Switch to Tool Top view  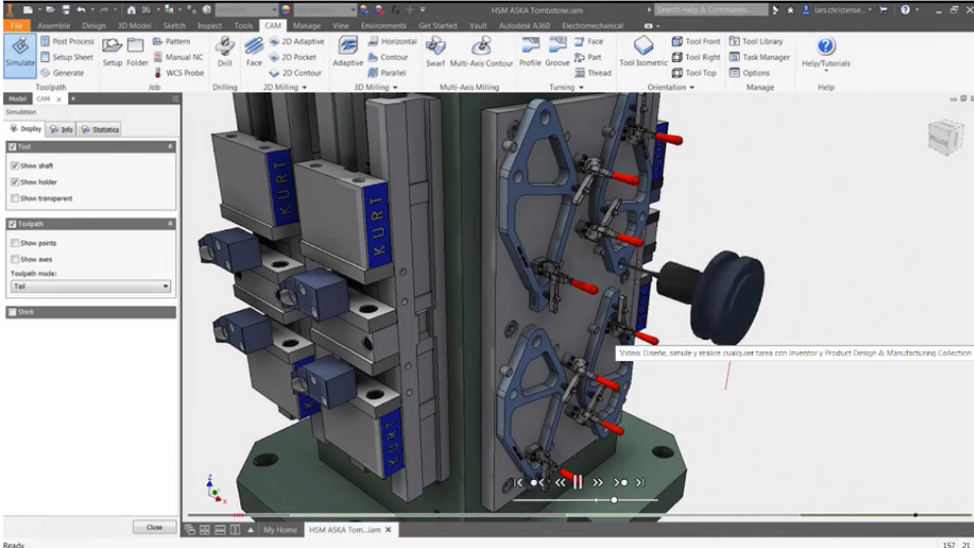coord(694,73)
